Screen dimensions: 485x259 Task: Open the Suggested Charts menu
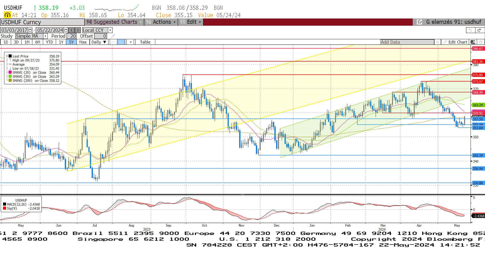[114, 22]
